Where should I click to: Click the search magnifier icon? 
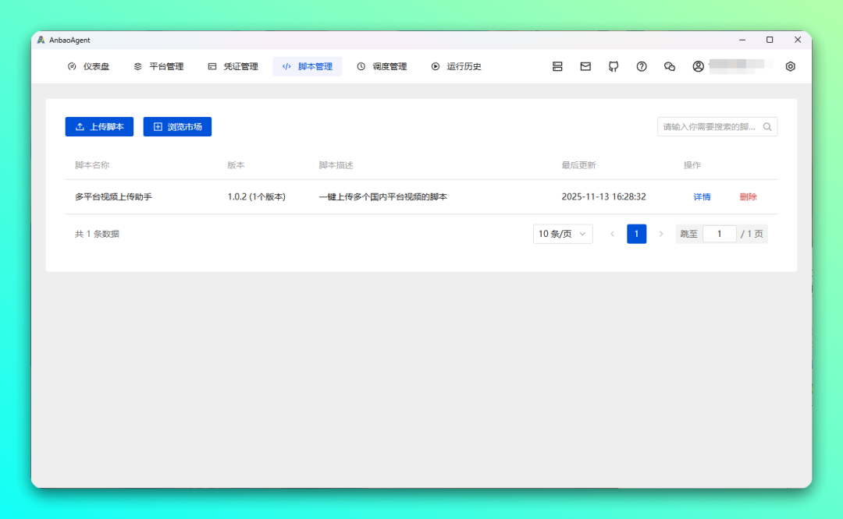tap(767, 127)
